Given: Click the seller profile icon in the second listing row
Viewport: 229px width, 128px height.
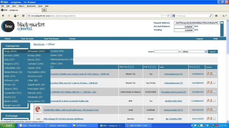Looking at the screenshot, I should tap(211, 83).
